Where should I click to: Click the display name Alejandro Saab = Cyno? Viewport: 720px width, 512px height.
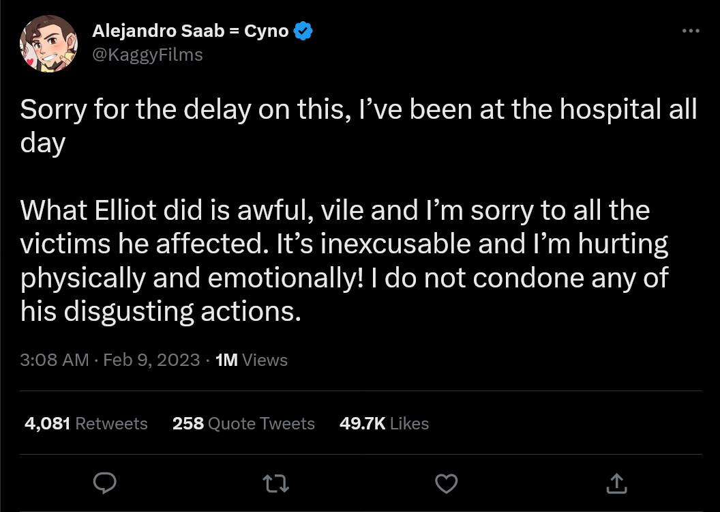pos(190,31)
